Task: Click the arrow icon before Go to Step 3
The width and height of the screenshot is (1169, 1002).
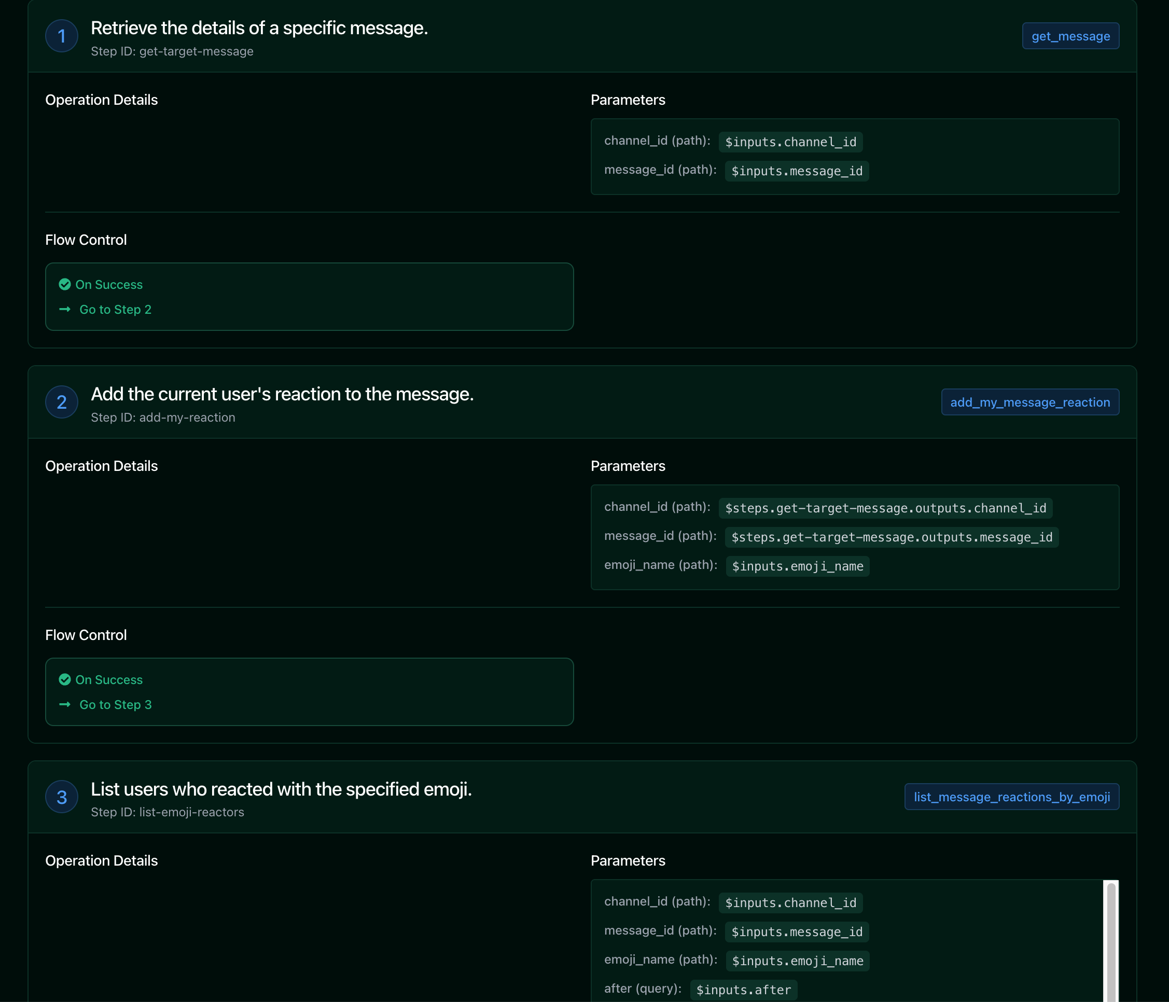Action: (x=65, y=705)
